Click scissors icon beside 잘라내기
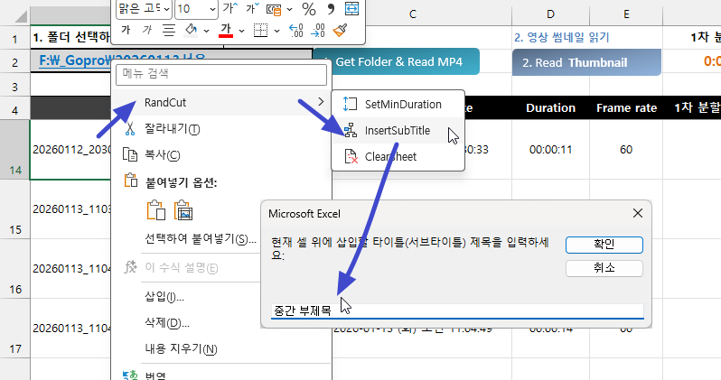Screen dimensions: 721x380 coord(130,129)
